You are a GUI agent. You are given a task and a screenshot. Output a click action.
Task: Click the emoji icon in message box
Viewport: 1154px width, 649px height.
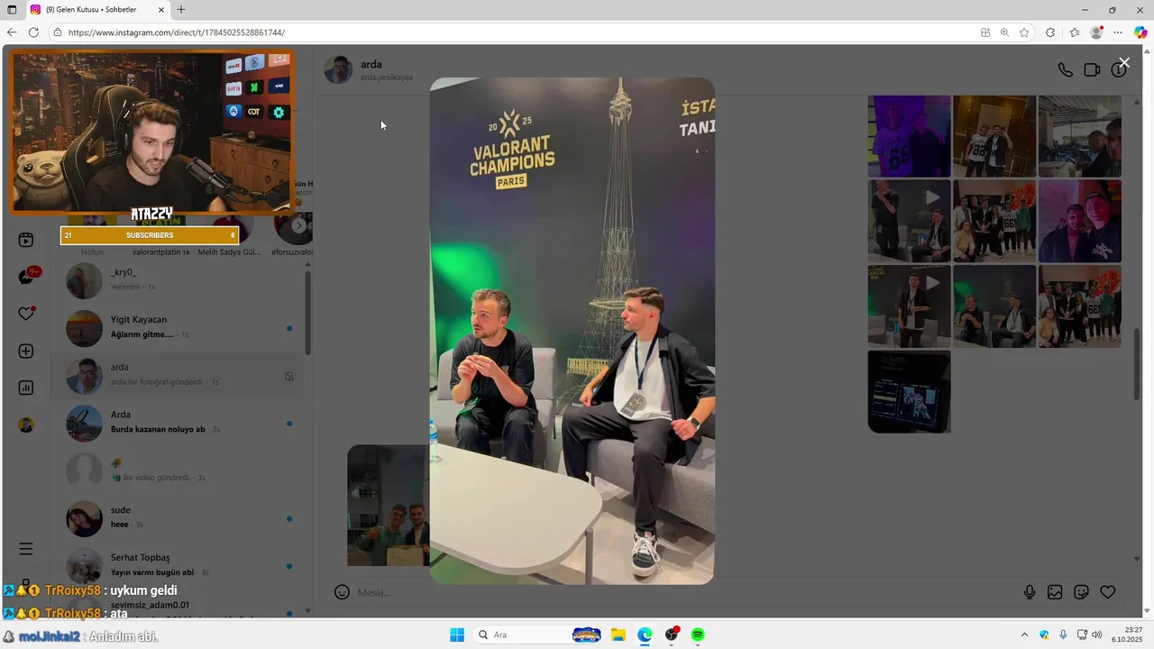(x=342, y=592)
